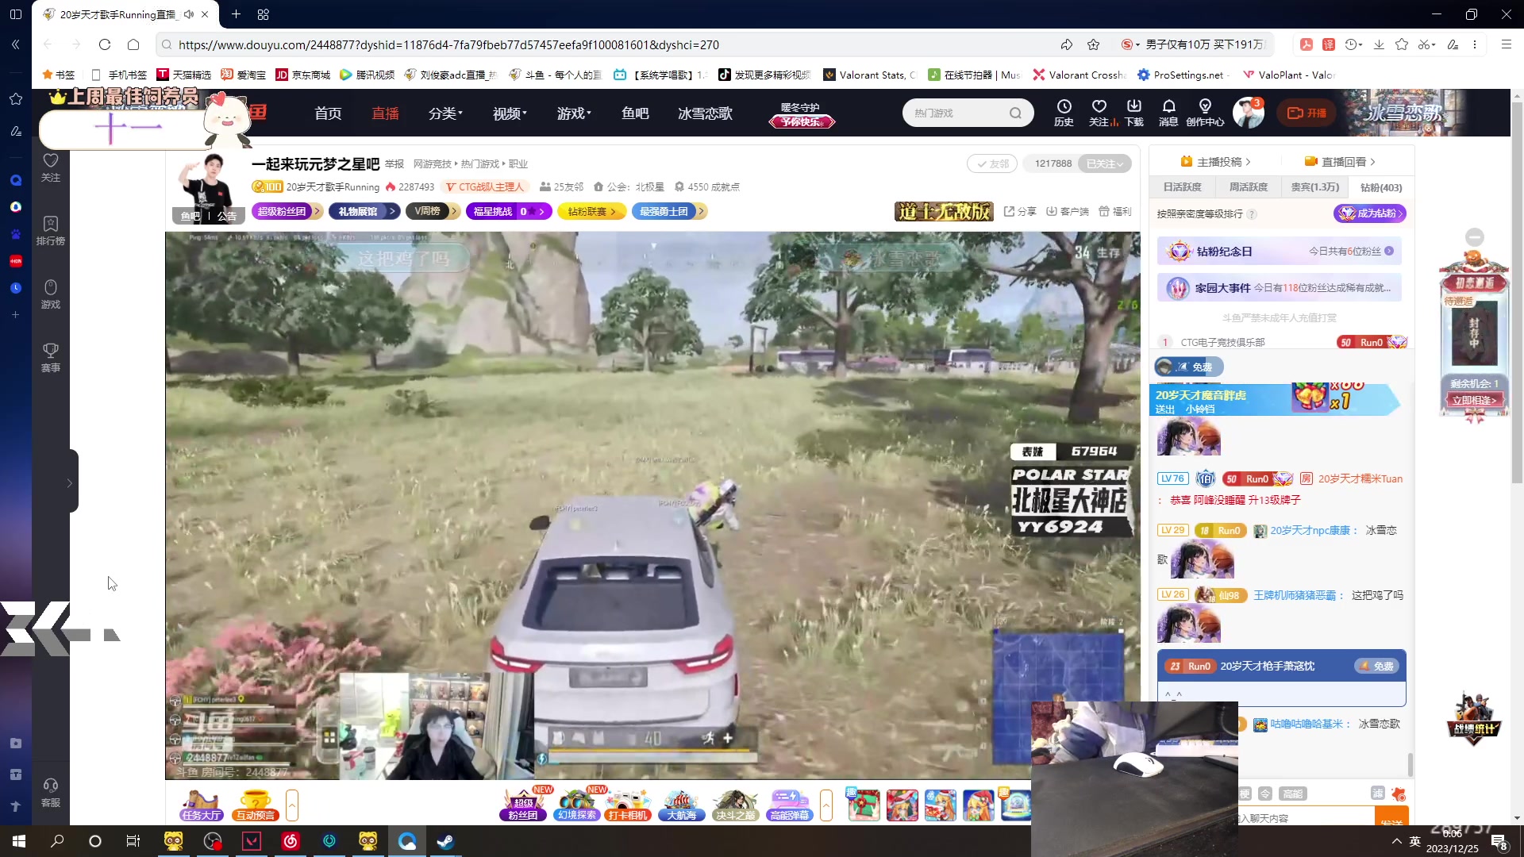Mute the tab via its speaker icon
This screenshot has width=1524, height=857.
188,14
